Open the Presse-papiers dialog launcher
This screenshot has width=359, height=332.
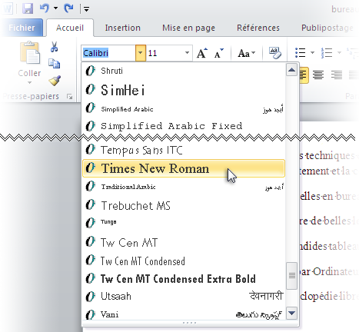pos(69,97)
